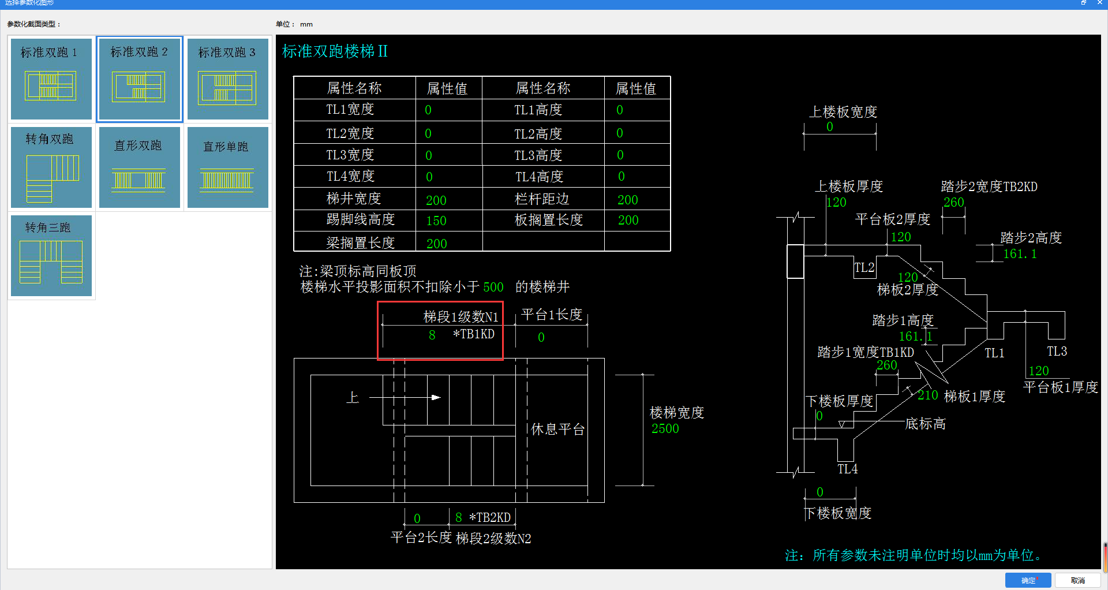The height and width of the screenshot is (590, 1108).
Task: Select the 标准双跑 2 stair type thumbnail
Action: (x=140, y=79)
